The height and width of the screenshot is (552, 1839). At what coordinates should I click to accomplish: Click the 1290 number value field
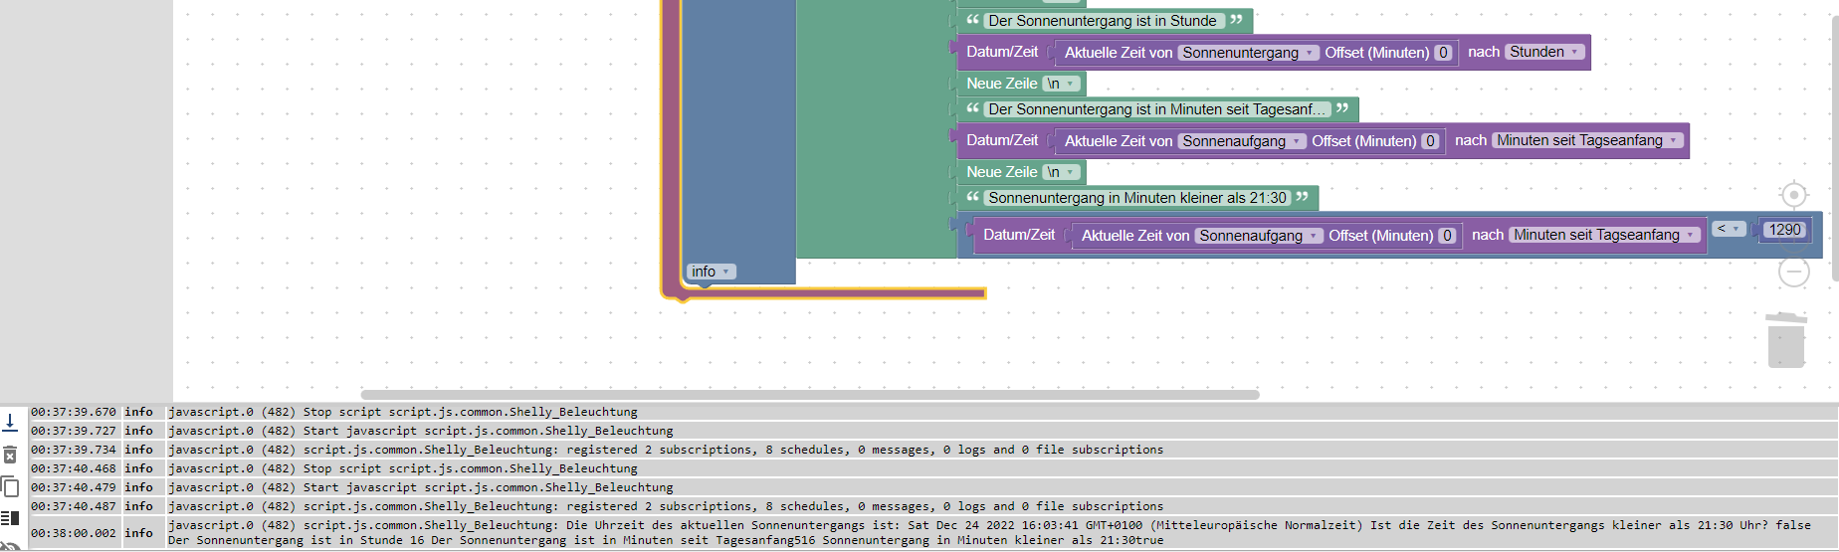pyautogui.click(x=1783, y=230)
